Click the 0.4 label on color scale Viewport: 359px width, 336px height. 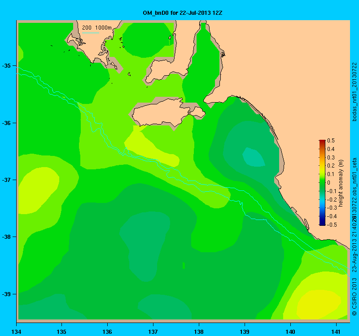tap(331, 149)
